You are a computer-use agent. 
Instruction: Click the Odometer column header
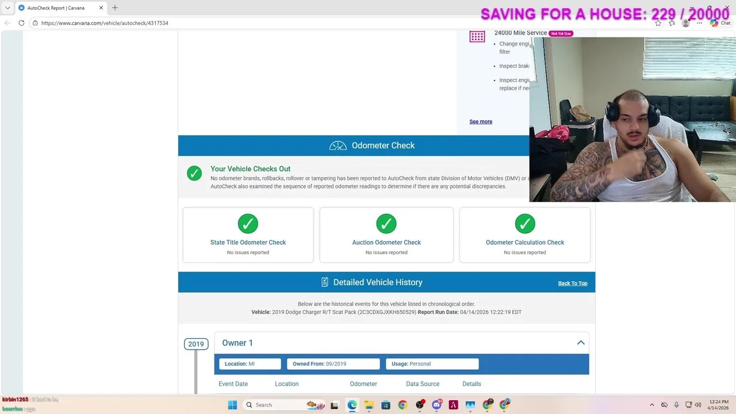coord(363,384)
